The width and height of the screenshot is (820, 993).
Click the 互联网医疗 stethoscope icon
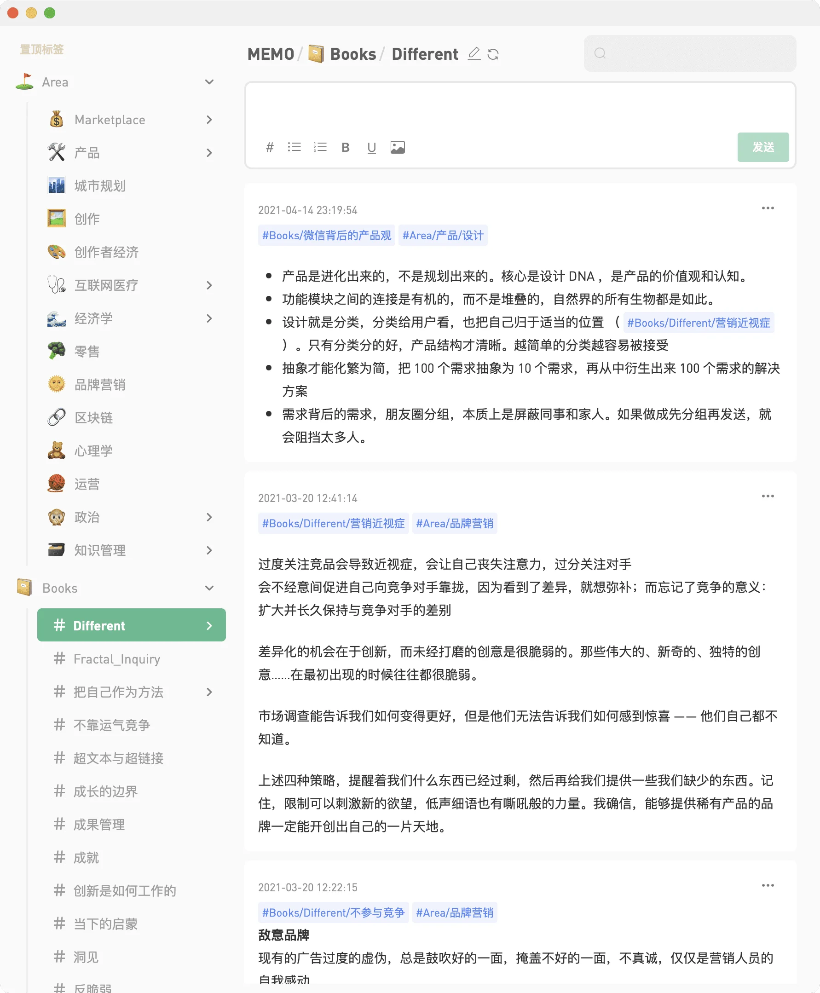[x=57, y=285]
